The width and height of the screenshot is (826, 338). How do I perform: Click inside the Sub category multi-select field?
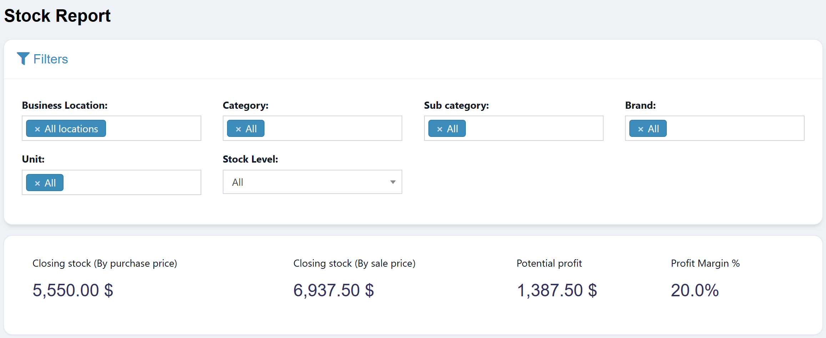point(514,128)
